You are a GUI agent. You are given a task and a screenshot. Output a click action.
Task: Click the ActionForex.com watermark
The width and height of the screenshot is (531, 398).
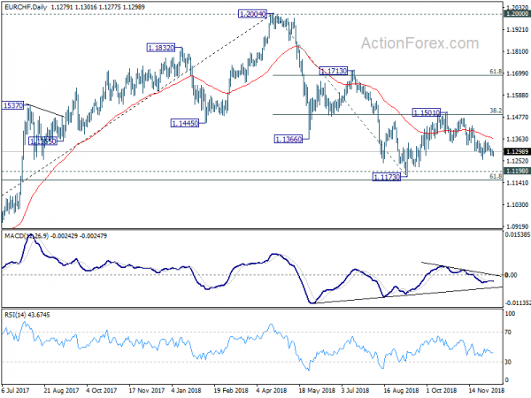pos(419,43)
